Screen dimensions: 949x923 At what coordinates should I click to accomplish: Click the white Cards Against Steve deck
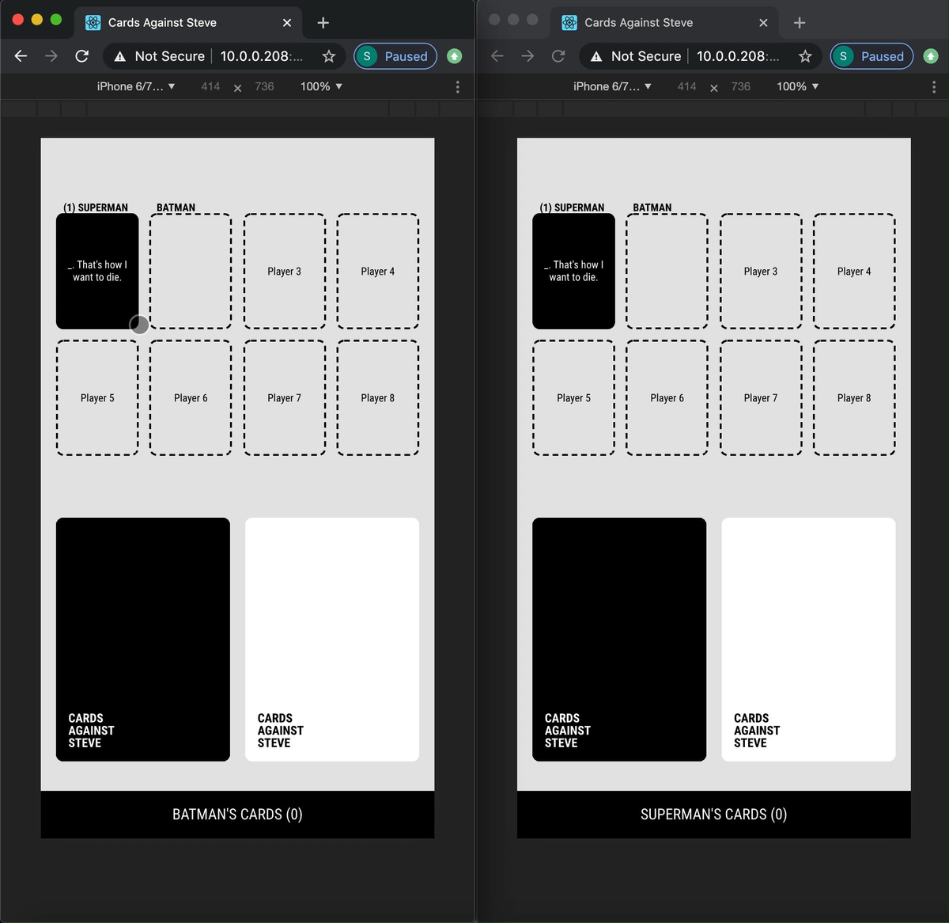click(332, 639)
